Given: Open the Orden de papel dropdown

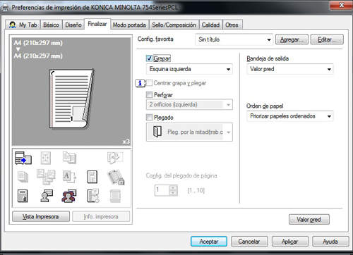Looking at the screenshot, I should point(290,116).
